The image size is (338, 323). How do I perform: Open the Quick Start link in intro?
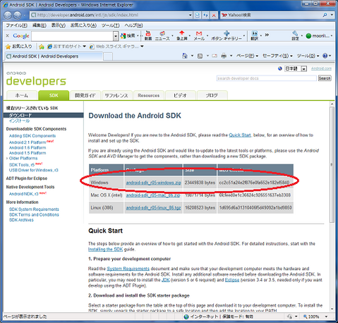[x=240, y=135]
